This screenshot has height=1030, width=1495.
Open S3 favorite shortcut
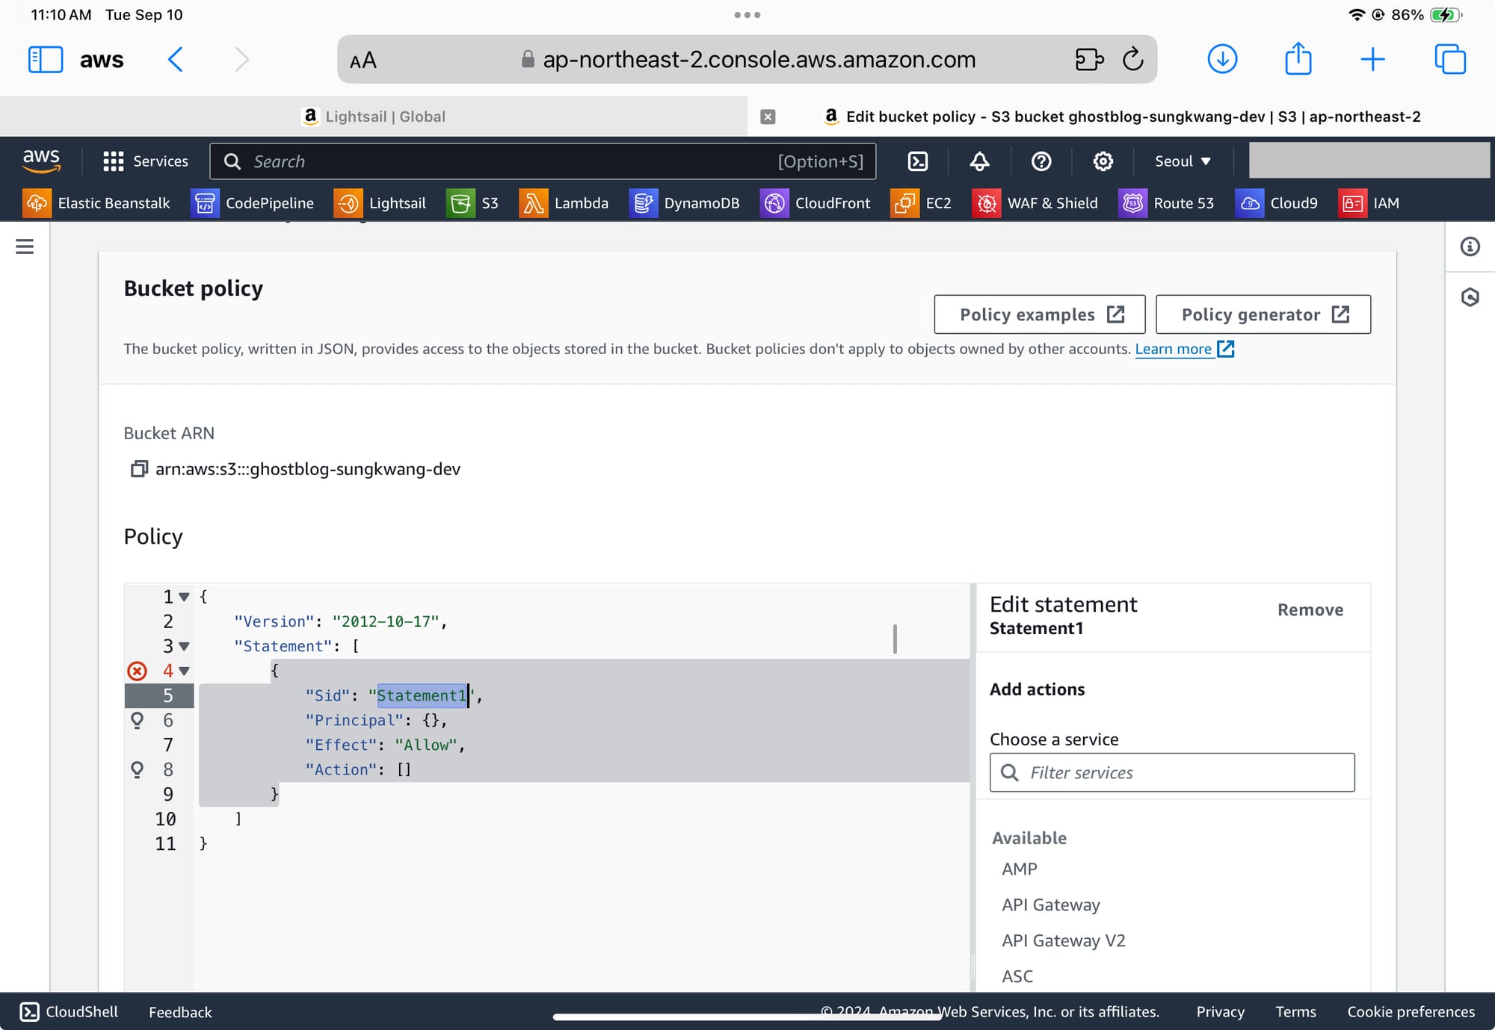(472, 203)
